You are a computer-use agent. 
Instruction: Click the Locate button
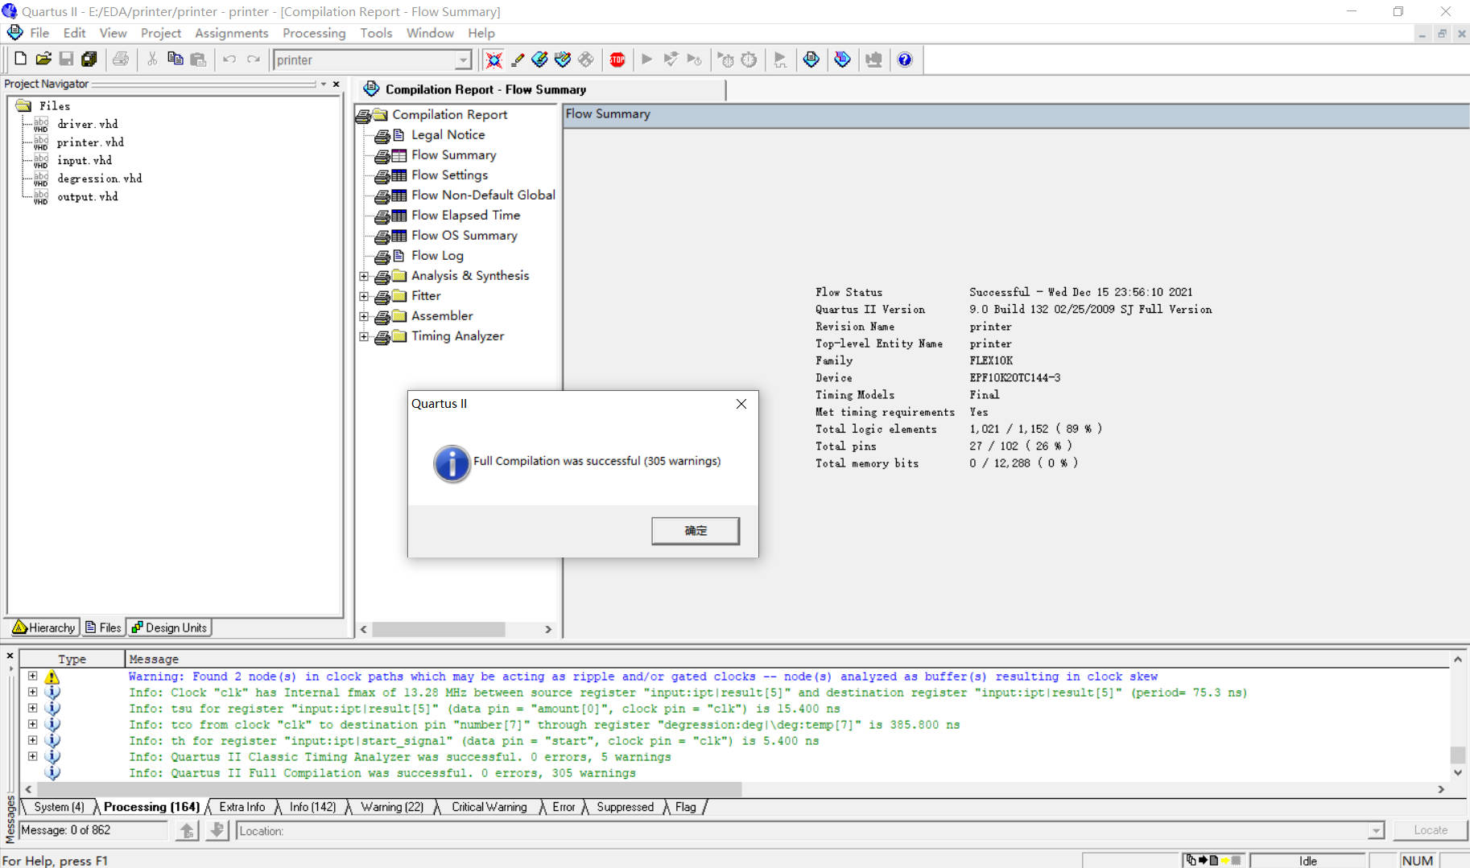1431,830
